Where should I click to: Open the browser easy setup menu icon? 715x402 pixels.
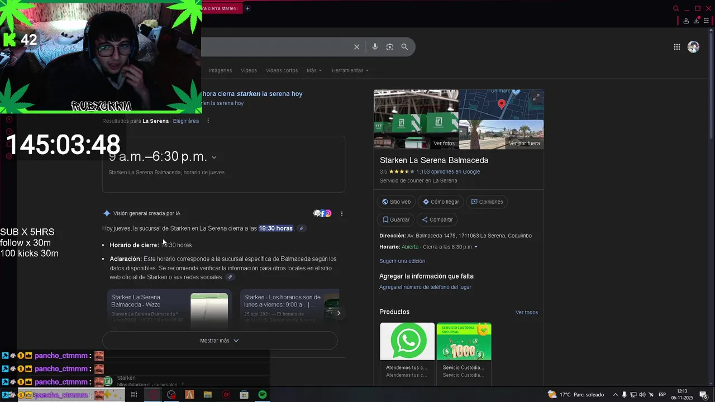coord(706,21)
